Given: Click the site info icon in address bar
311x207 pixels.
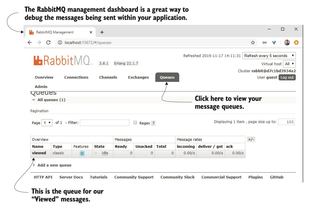Looking at the screenshot, I should (60, 42).
